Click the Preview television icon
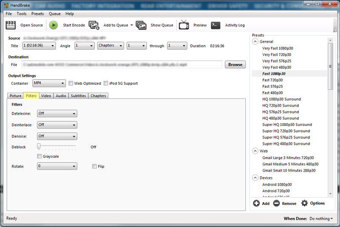Image resolution: width=340 pixels, height=227 pixels. click(184, 25)
